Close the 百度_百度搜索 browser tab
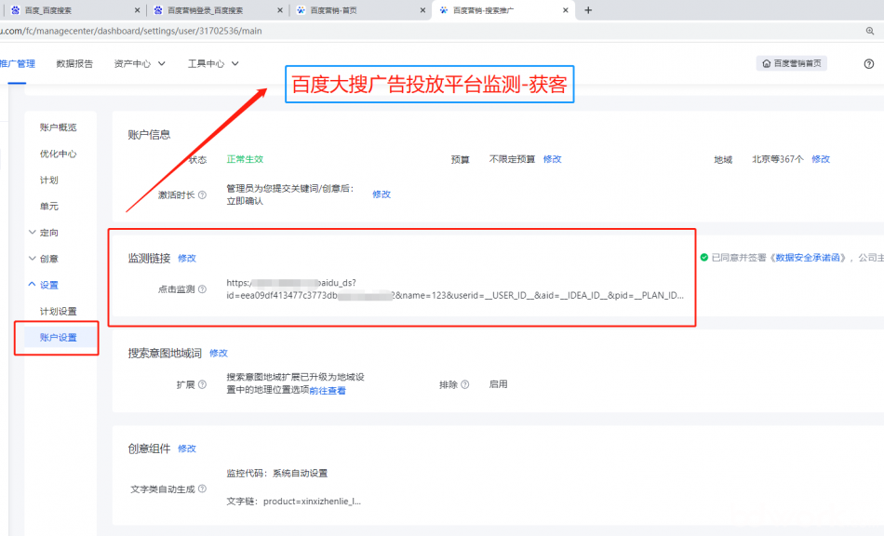 click(137, 10)
